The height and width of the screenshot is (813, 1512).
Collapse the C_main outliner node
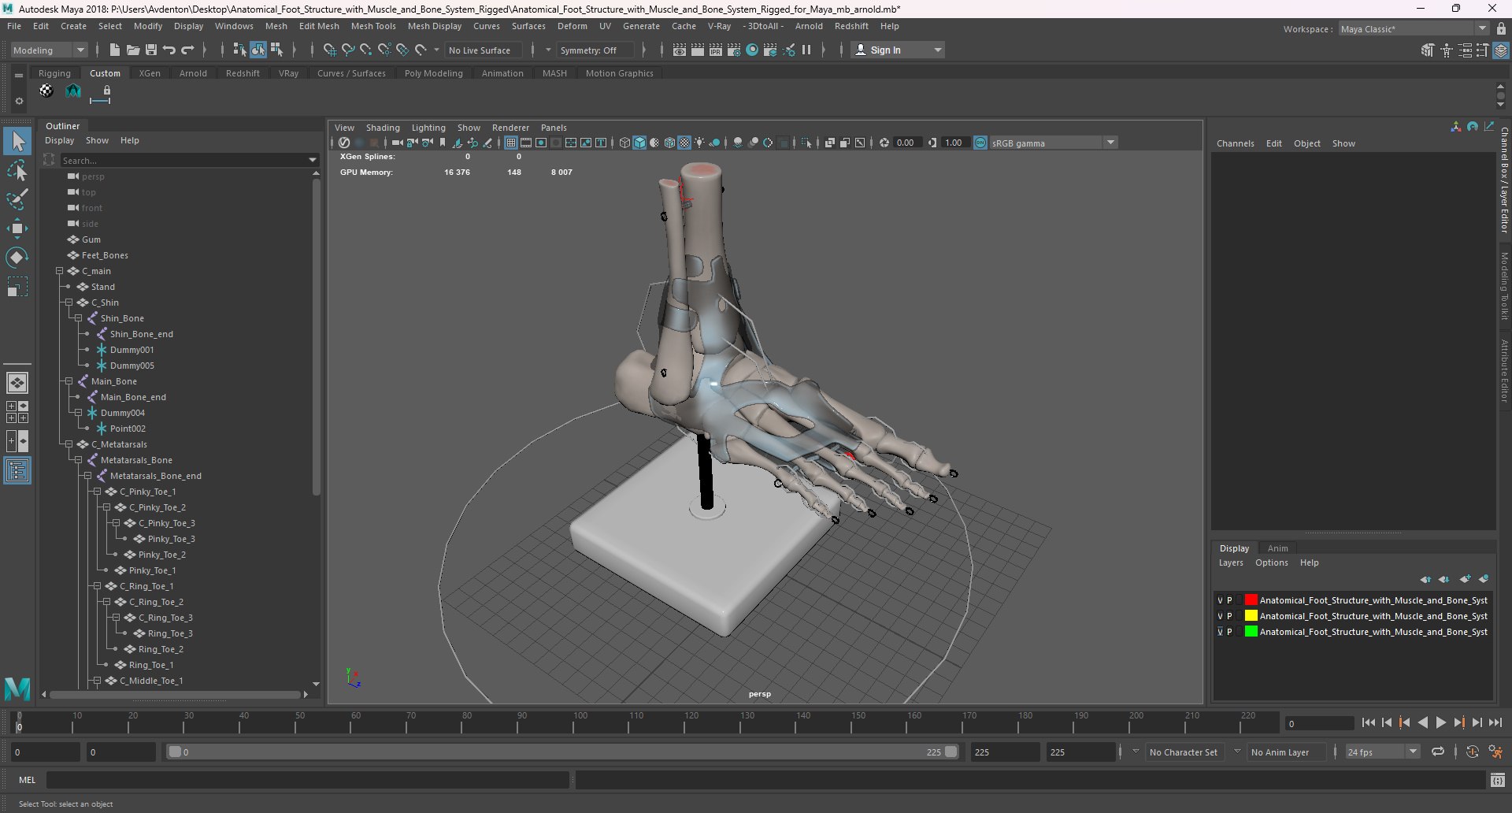(59, 271)
